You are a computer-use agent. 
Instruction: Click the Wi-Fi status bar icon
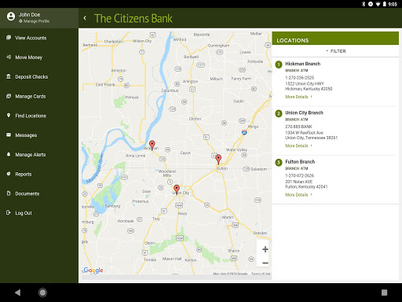pyautogui.click(x=378, y=4)
